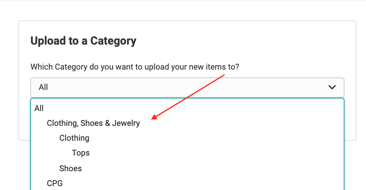
Task: Click the top-level All entry under the combo box
Action: tap(39, 108)
